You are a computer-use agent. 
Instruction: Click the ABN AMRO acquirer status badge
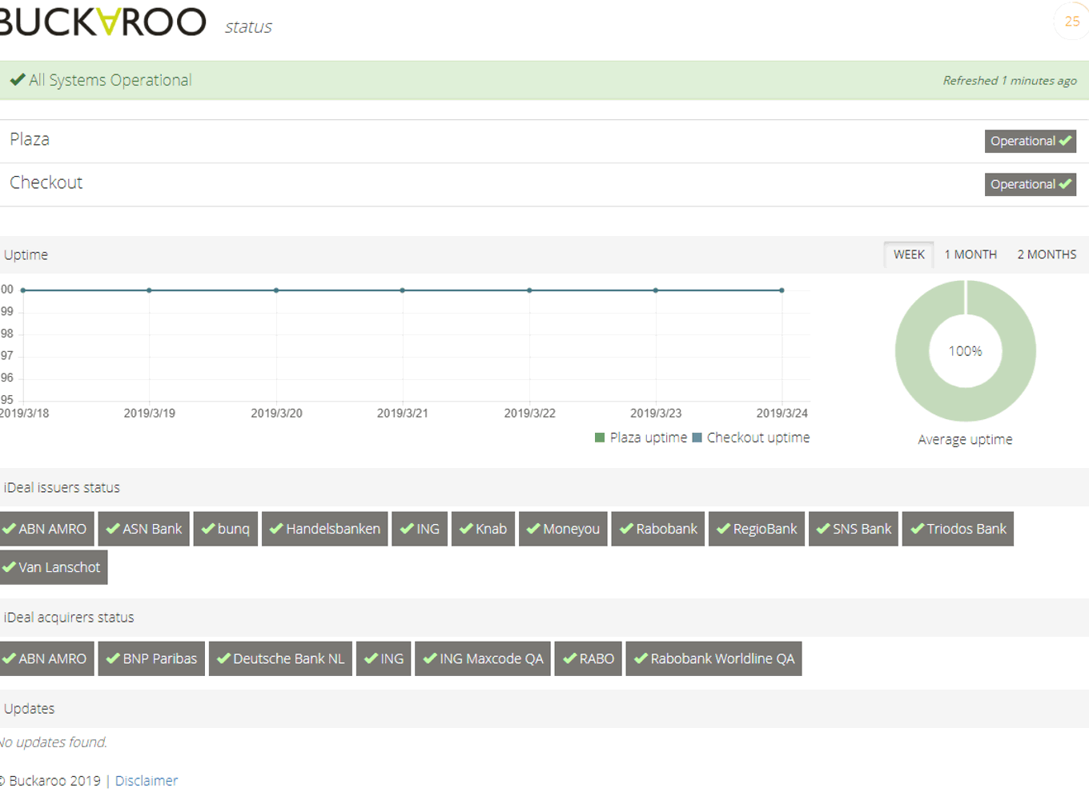click(46, 658)
